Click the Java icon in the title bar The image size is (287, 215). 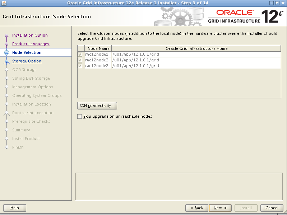point(3,3)
